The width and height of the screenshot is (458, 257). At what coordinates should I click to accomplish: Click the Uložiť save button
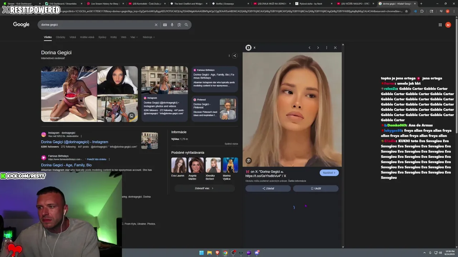316,188
